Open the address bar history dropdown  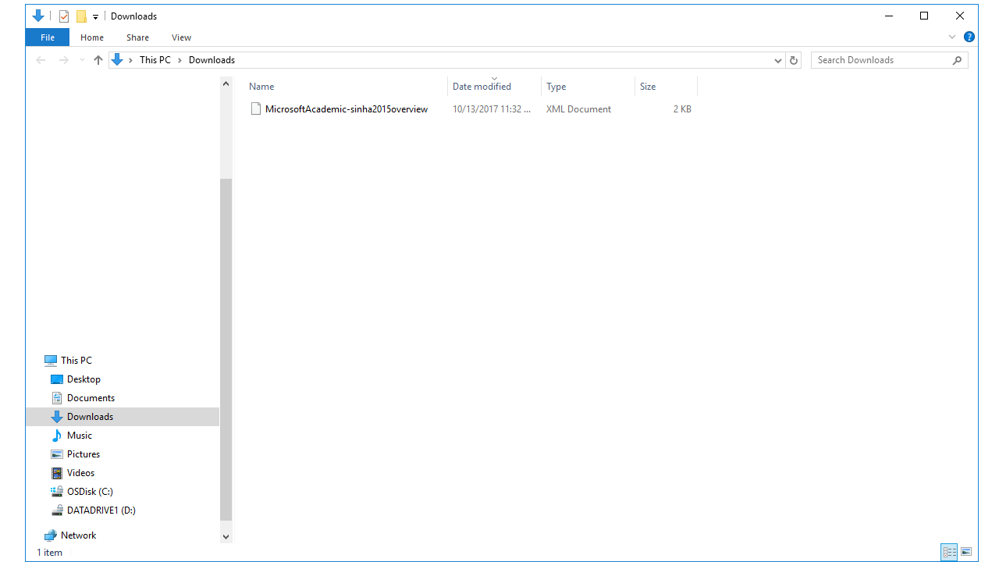(778, 60)
